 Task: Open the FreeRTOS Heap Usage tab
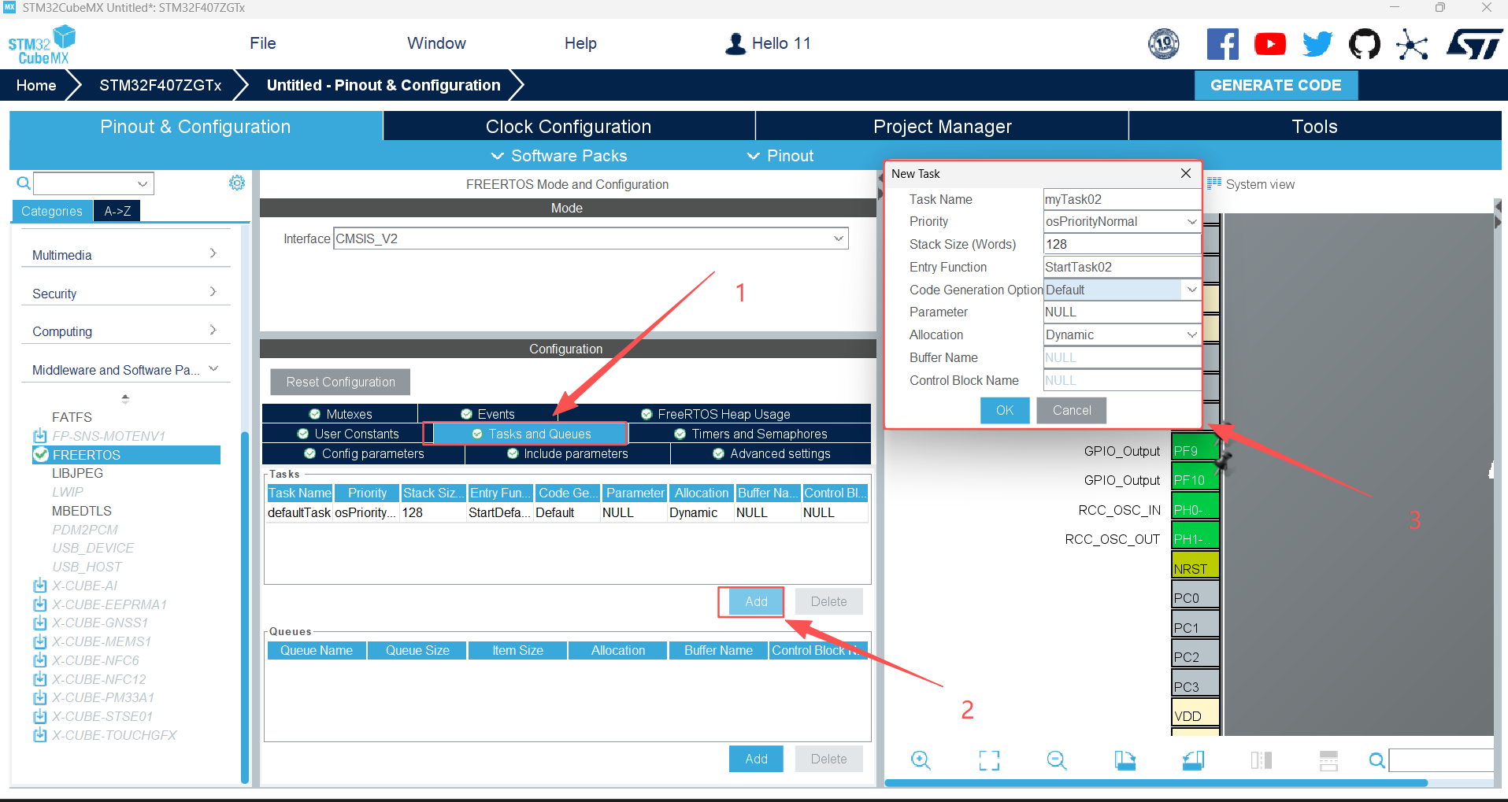coord(715,414)
